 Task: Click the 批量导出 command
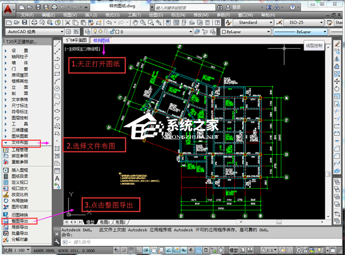(x=20, y=233)
